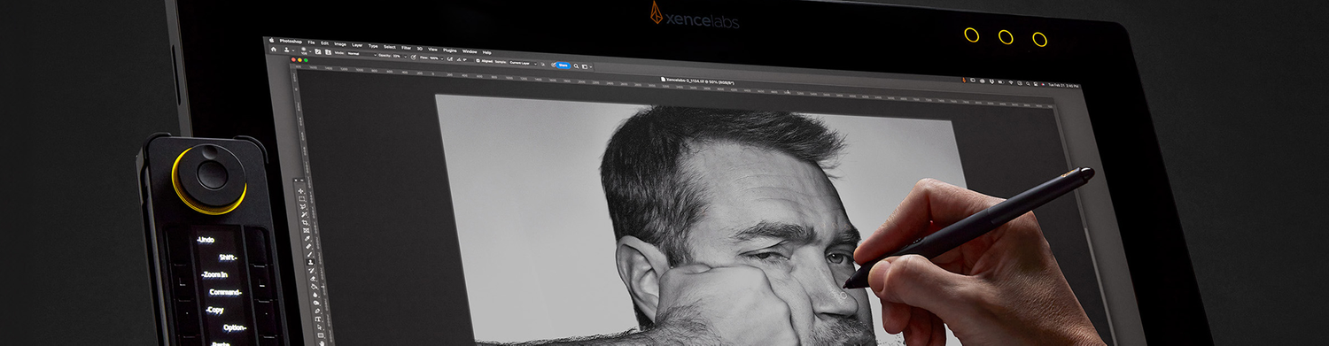Screen dimensions: 1329x346
Task: Open the Window menu
Action: (470, 51)
